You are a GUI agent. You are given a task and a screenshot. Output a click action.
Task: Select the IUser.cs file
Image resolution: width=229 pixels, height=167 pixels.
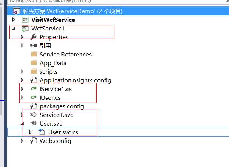pyautogui.click(x=50, y=97)
